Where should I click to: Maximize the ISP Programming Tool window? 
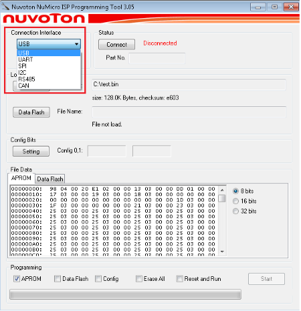(x=274, y=7)
